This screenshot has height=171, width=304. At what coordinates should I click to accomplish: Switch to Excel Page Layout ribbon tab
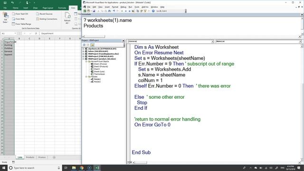48,8
